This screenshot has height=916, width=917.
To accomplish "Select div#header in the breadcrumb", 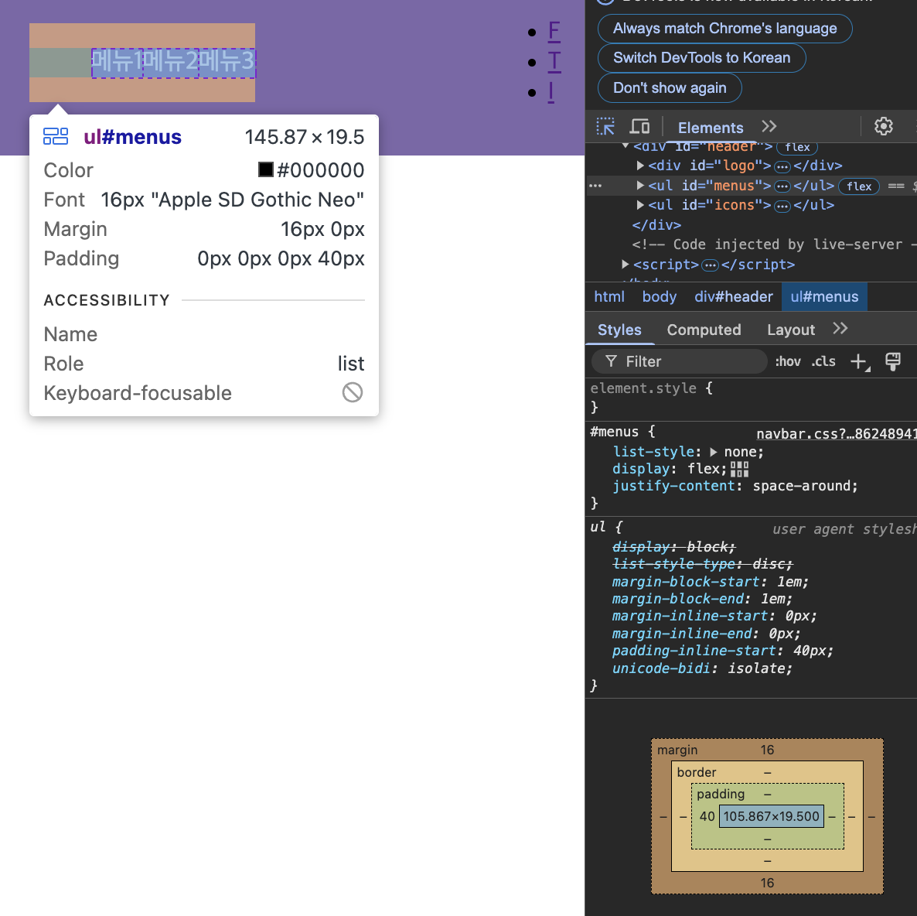I will pyautogui.click(x=733, y=297).
